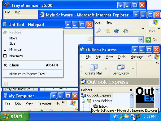161x121 pixels.
Task: Click Create Mail icon in Outlook Express
Action: [x=94, y=67]
